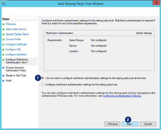This screenshot has width=161, height=130.
Task: Click the 'Users/Groups' row label
Action: click(76, 40)
